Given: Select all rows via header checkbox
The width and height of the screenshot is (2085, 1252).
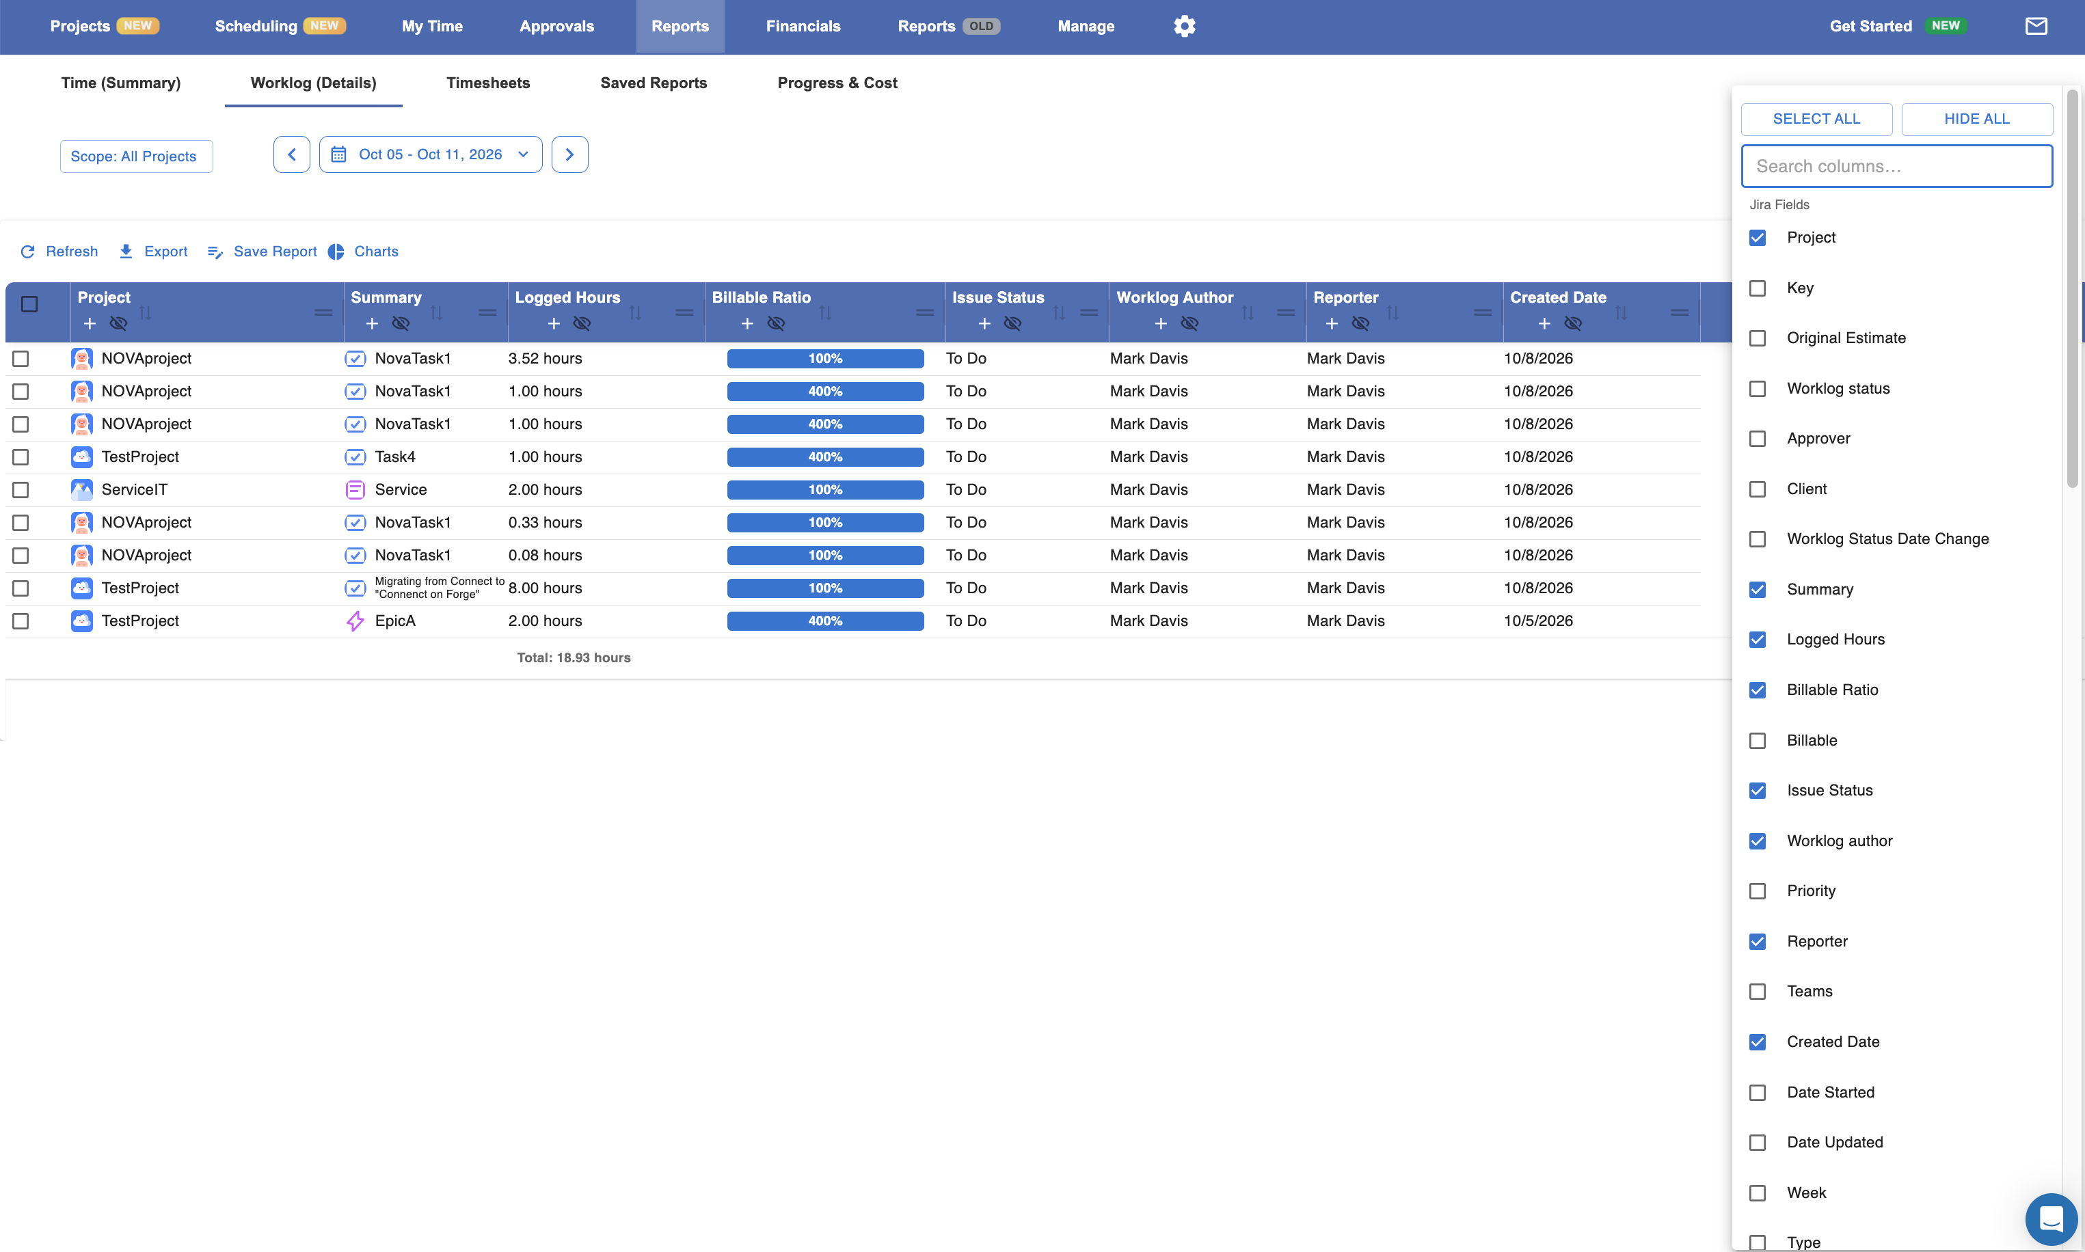Looking at the screenshot, I should tap(29, 303).
